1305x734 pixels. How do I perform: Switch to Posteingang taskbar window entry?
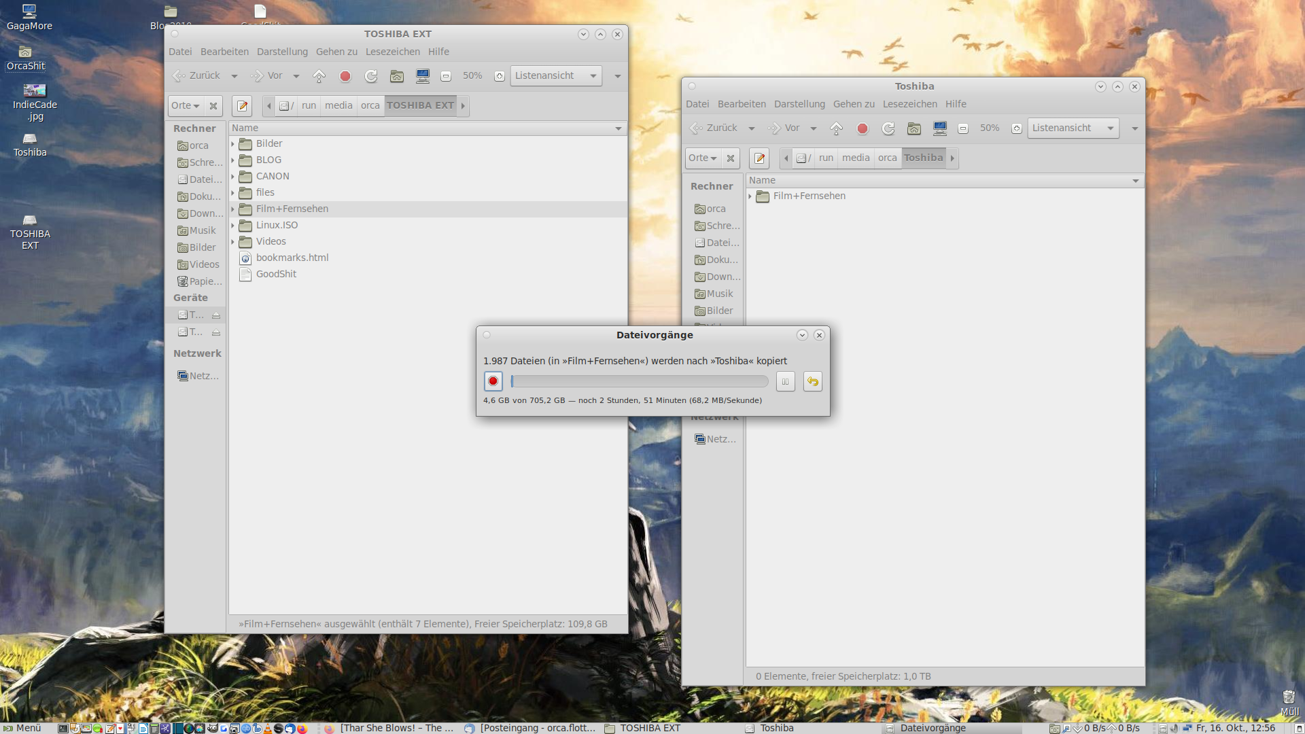click(x=530, y=728)
